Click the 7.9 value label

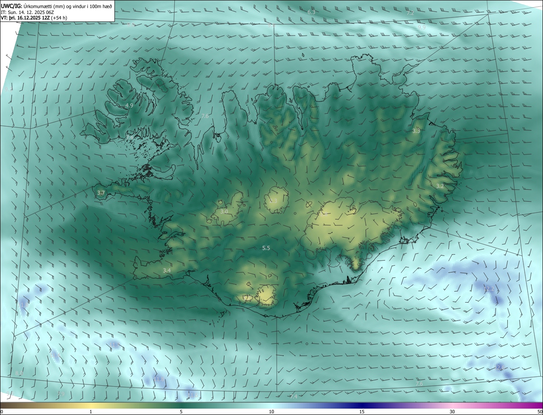click(x=61, y=394)
